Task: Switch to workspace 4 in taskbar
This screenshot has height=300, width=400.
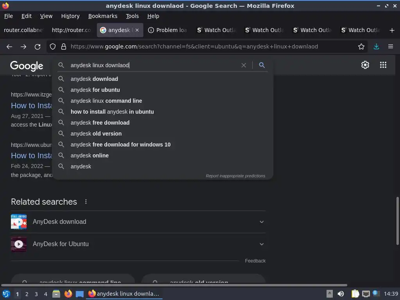Action: pyautogui.click(x=46, y=294)
